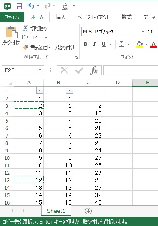158x226 pixels.
Task: Switch to the 挿入 tab
Action: tap(61, 17)
